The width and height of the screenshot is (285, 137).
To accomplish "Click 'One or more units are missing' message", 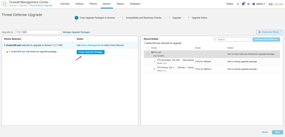I will 251,54.
